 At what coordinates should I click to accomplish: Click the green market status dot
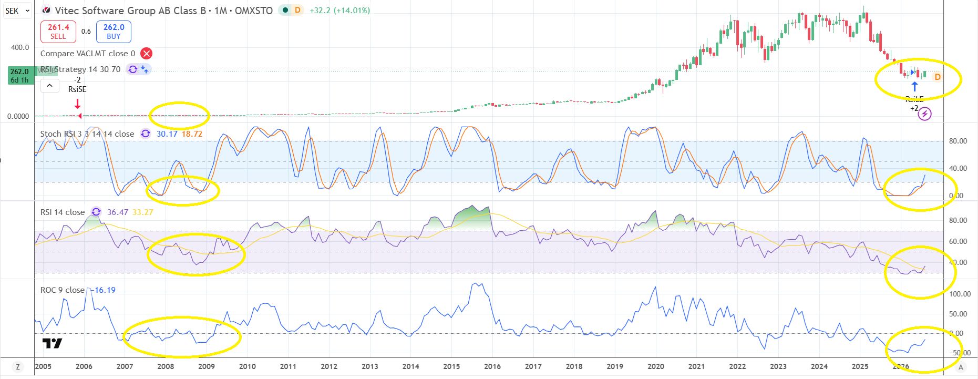pyautogui.click(x=285, y=10)
